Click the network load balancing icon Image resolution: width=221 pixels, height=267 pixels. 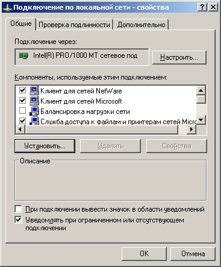[x=34, y=111]
